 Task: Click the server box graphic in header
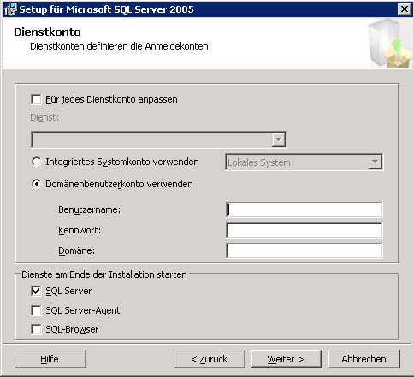pyautogui.click(x=389, y=44)
